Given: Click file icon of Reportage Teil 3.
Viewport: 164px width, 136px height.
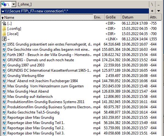Looking at the screenshot, I should 4,133.
